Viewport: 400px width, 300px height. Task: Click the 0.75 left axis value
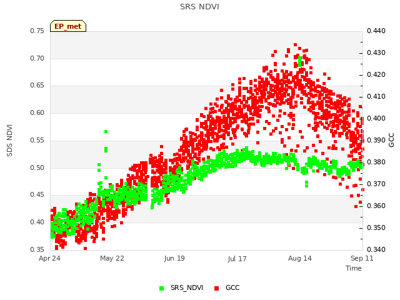pyautogui.click(x=37, y=31)
